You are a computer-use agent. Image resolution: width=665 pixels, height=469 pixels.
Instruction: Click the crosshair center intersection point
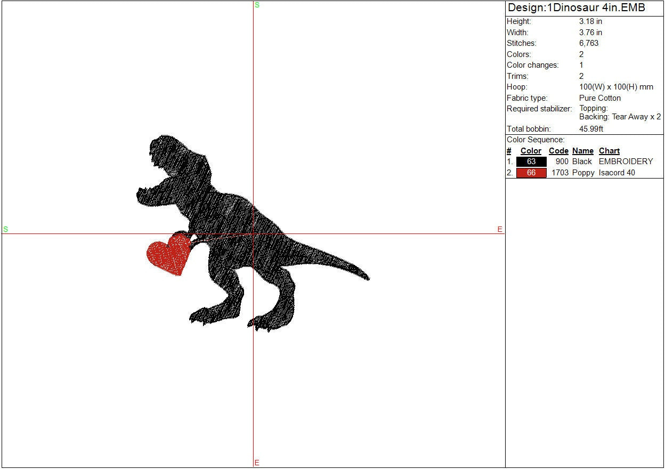click(253, 233)
